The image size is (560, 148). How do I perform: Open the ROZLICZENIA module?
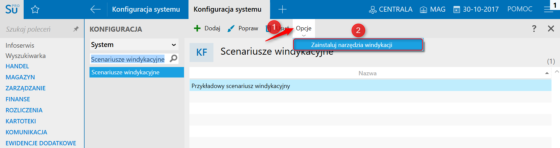coord(24,110)
